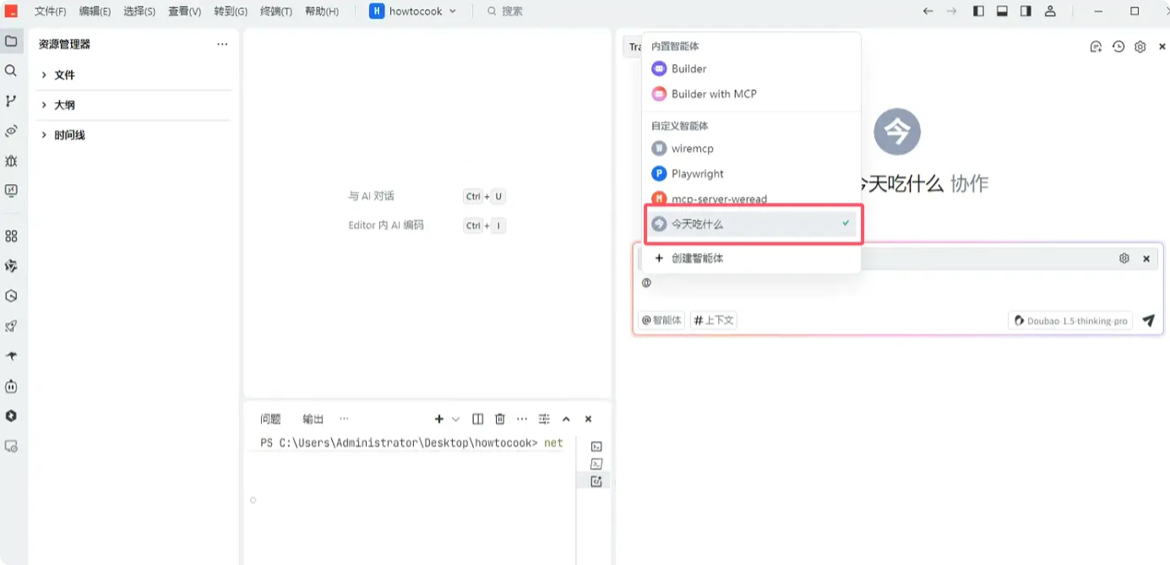Open the 帮助(H) menu
1170x565 pixels.
point(322,11)
